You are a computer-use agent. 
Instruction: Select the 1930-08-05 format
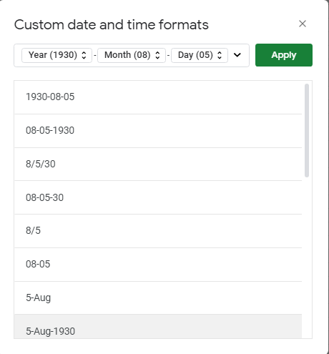click(158, 97)
